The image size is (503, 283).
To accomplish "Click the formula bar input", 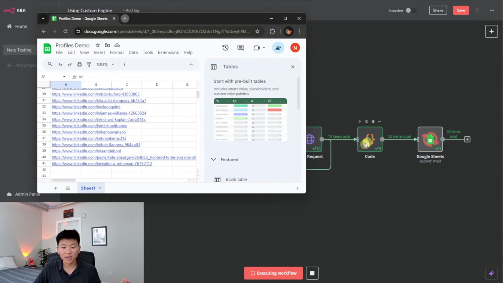I will coord(138,77).
